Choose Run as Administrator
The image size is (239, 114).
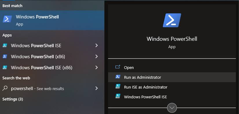tap(172, 77)
